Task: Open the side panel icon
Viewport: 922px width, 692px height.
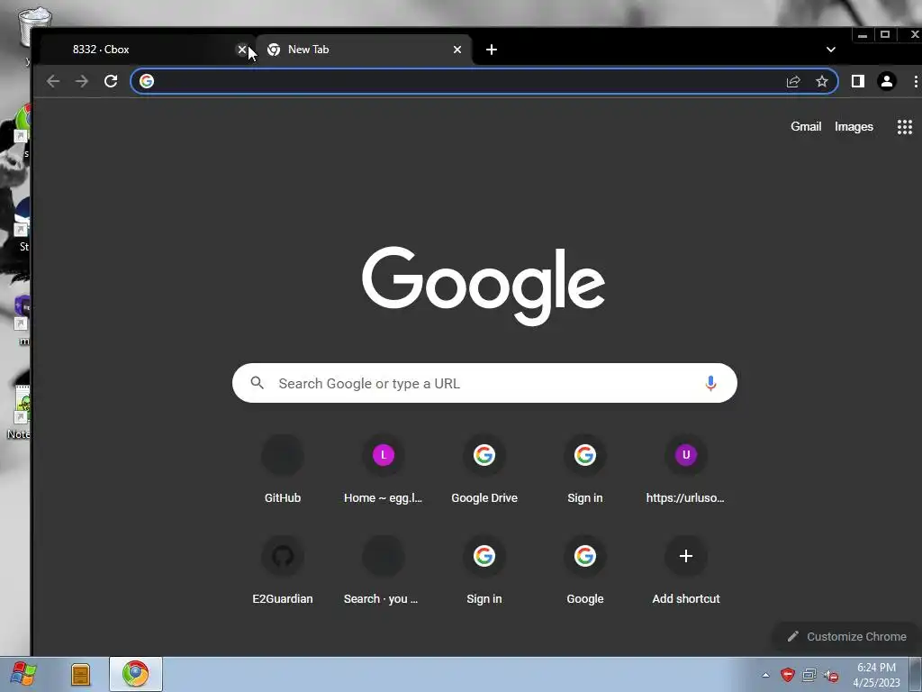Action: click(x=858, y=81)
